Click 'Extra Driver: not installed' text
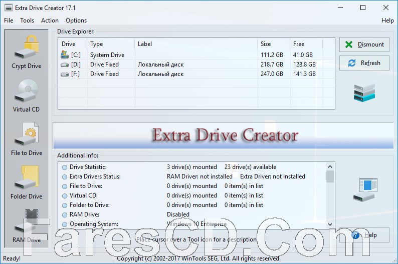Screen dimensions: 398x264 pyautogui.click(x=273, y=176)
